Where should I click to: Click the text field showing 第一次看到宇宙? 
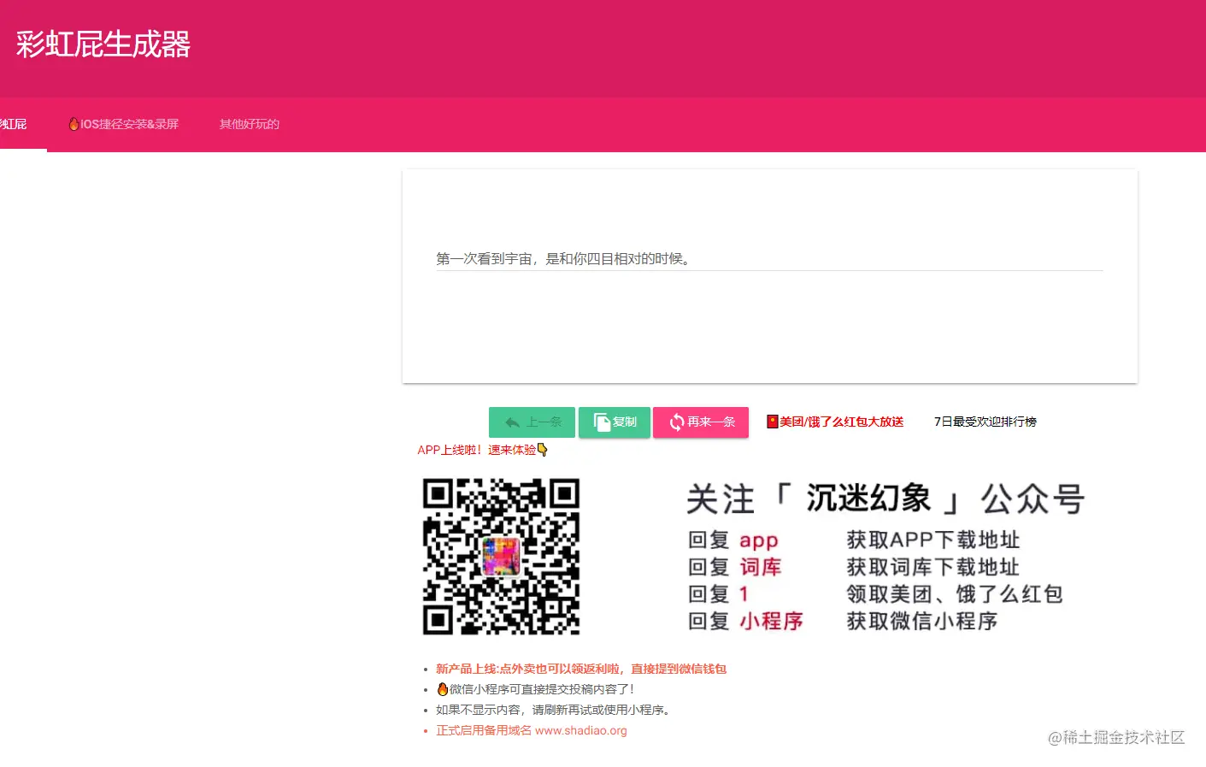pyautogui.click(x=769, y=258)
